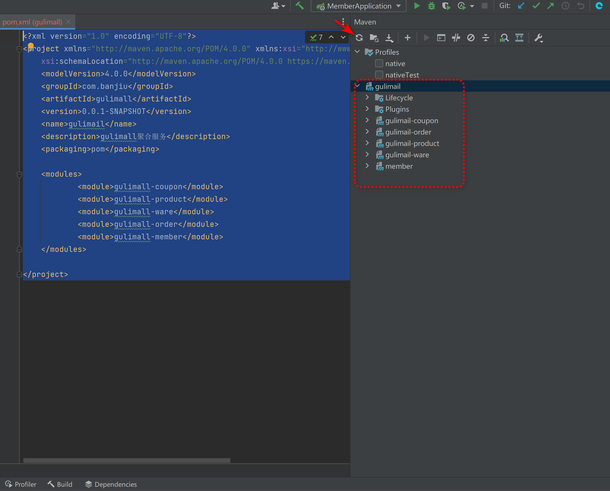This screenshot has width=610, height=491.
Task: Toggle Maven Offline Mode icon
Action: [x=456, y=38]
